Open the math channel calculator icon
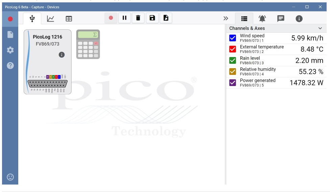The width and height of the screenshot is (330, 196). (88, 44)
